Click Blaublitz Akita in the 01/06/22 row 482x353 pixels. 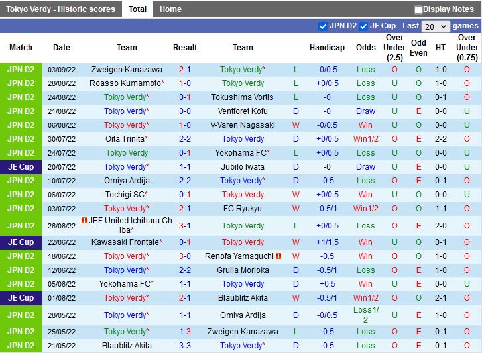[243, 298]
